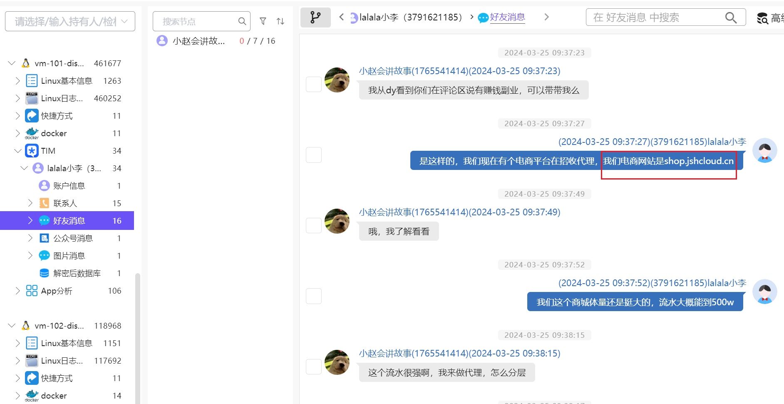Tick the checkbox beside the shop.jshcloud.cn message
The height and width of the screenshot is (404, 784).
click(313, 155)
